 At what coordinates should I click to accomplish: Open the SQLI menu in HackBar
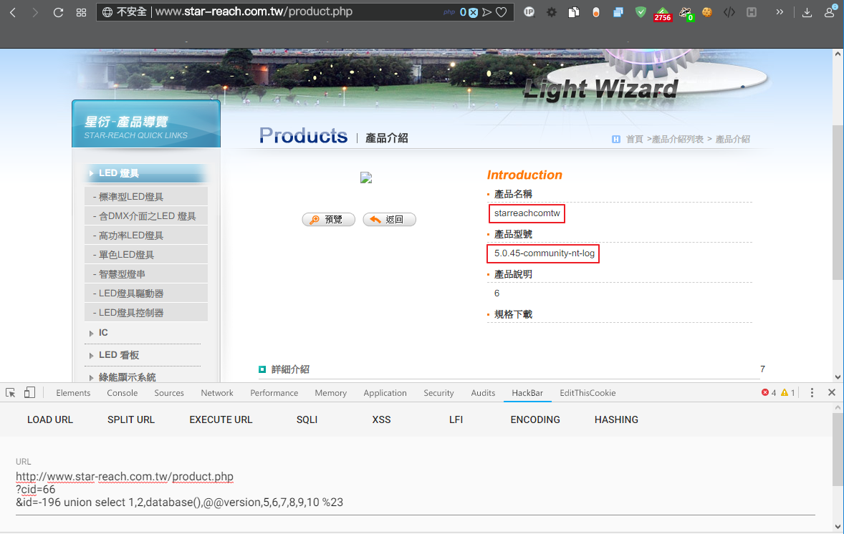[x=307, y=419]
